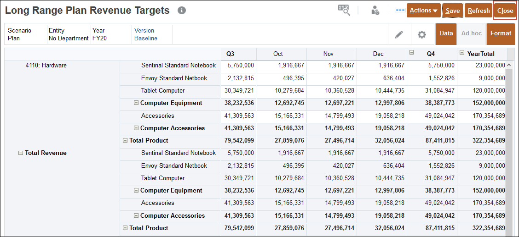The image size is (519, 237).
Task: Select the Q3 column header
Action: pos(238,54)
